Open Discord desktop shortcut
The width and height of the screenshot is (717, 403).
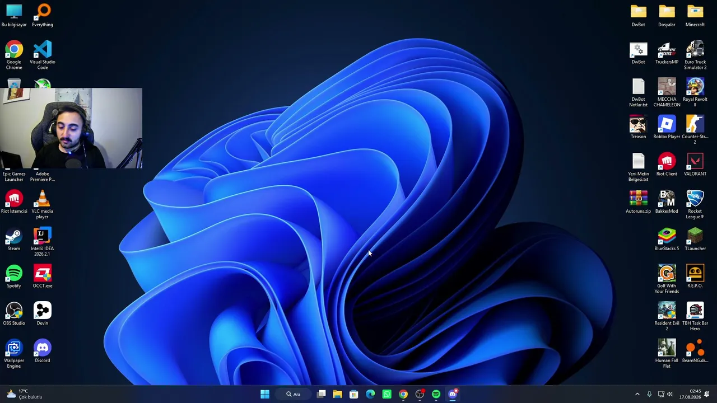[43, 351]
